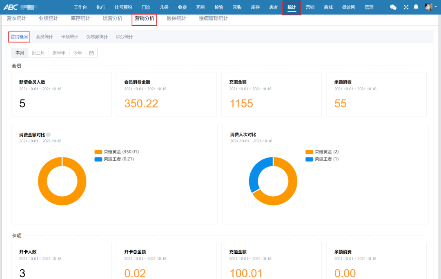Open 患者 in the top navigation
441x279 pixels.
pos(273,7)
